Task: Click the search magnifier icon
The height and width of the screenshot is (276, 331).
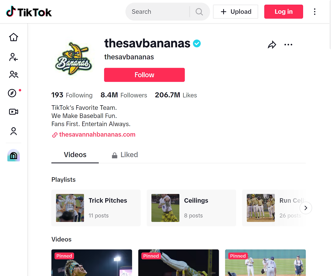Action: point(199,11)
